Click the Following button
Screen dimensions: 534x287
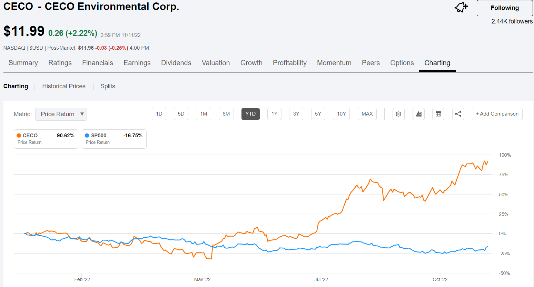505,8
